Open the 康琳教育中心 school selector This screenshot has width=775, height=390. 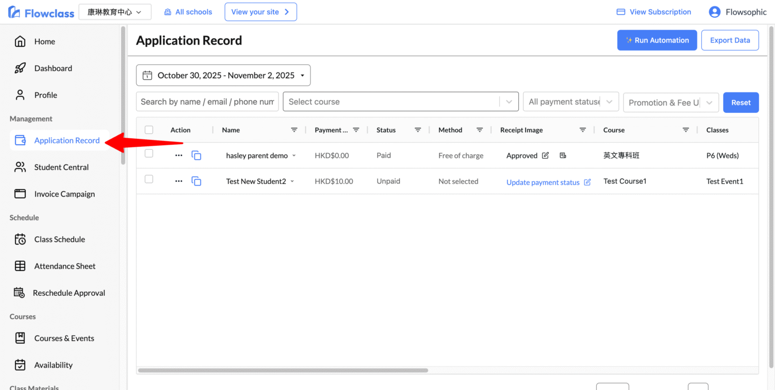tap(115, 12)
